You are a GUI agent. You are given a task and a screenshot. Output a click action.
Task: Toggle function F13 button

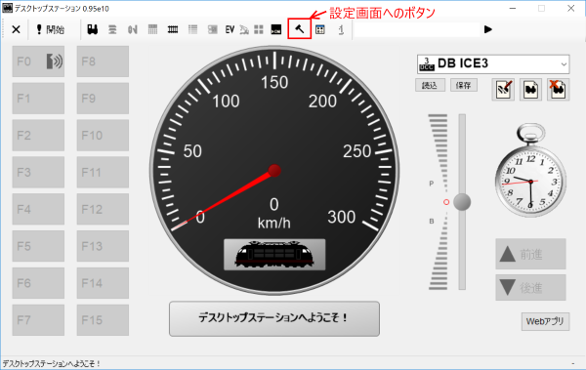point(103,246)
